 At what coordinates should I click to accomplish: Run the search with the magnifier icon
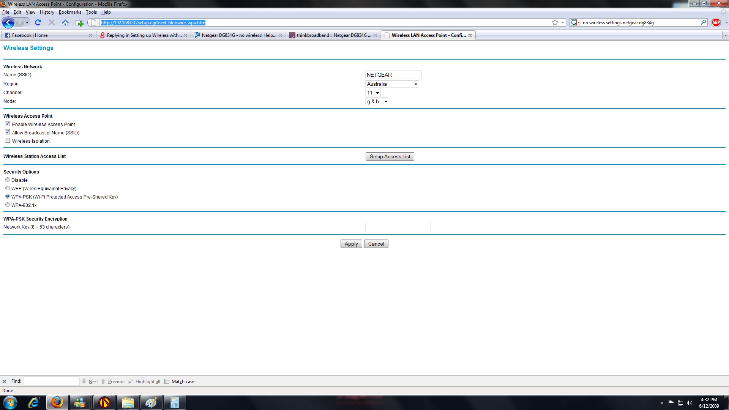pos(703,22)
